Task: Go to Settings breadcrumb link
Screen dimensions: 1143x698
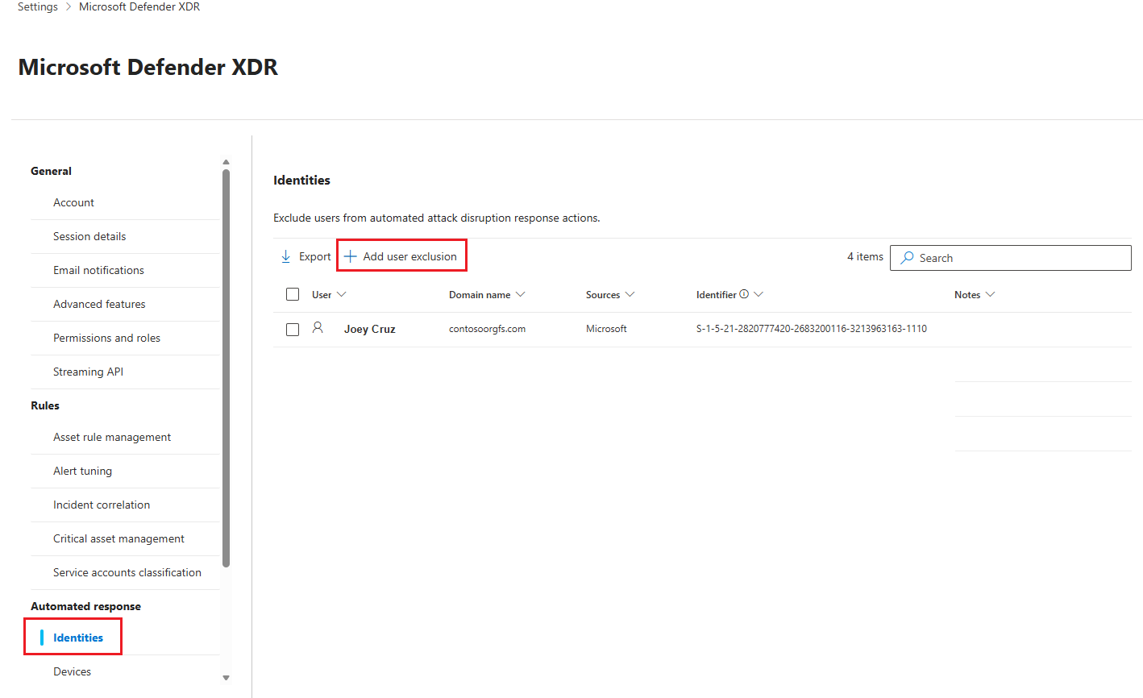Action: [38, 6]
